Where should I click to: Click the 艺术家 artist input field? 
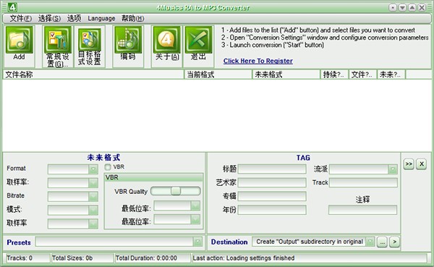pos(272,182)
